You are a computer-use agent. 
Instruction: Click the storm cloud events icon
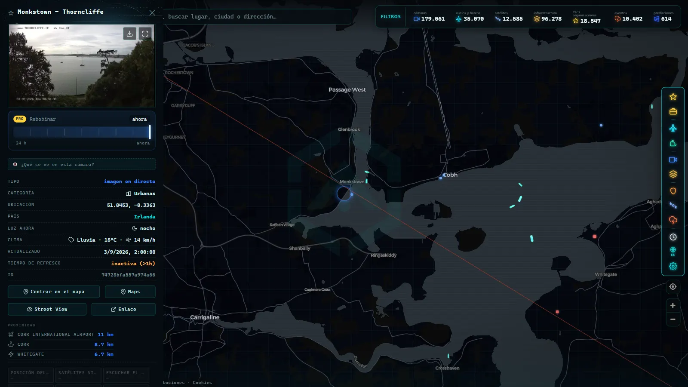click(x=673, y=220)
